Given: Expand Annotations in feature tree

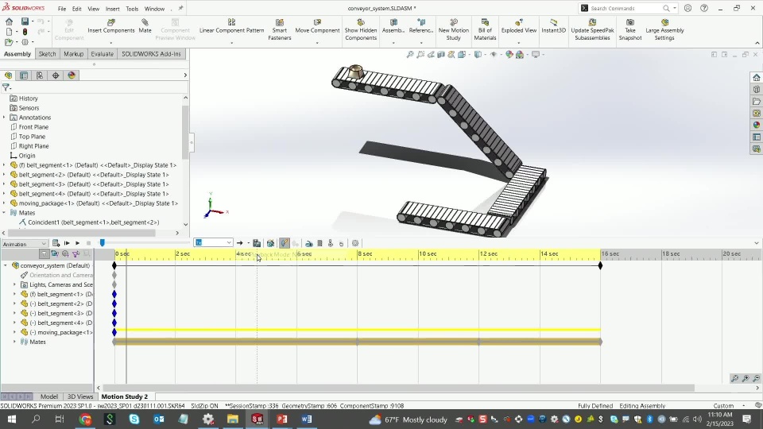Looking at the screenshot, I should [5, 118].
